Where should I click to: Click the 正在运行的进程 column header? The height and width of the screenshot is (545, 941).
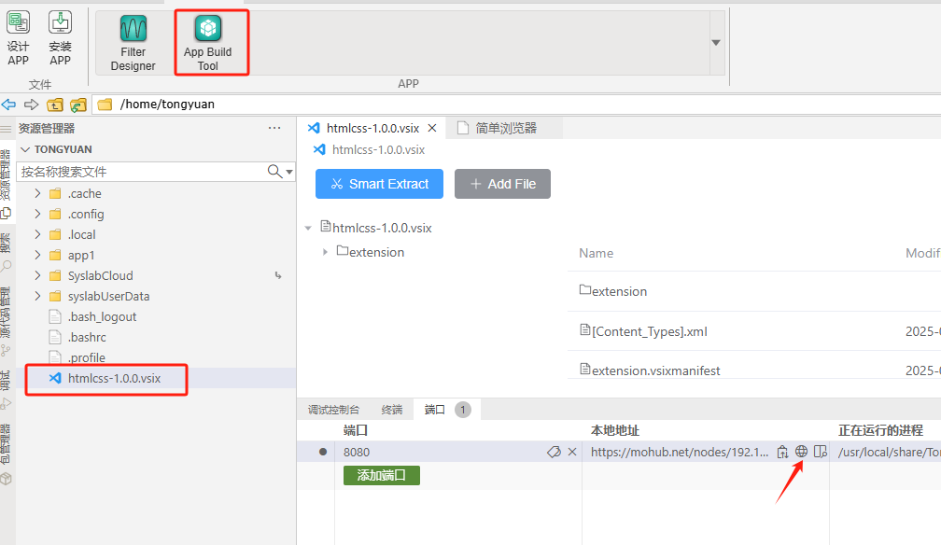[x=880, y=430]
